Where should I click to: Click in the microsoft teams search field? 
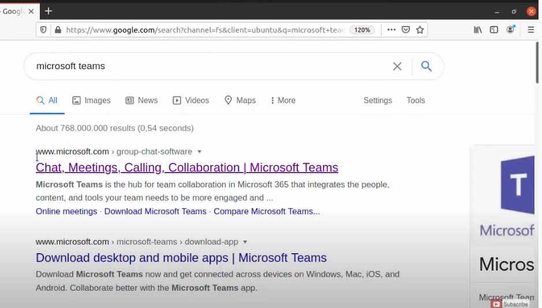coord(208,66)
